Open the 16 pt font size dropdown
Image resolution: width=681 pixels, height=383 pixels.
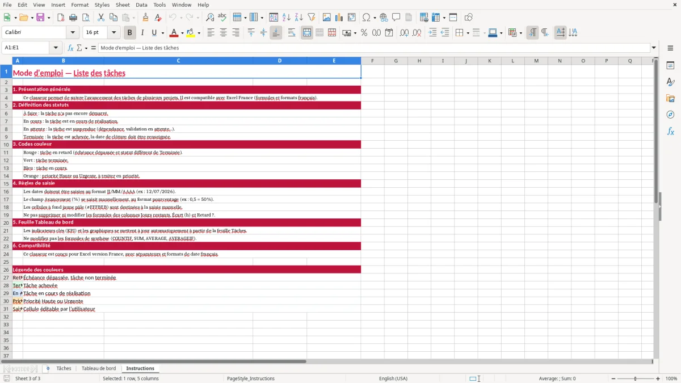point(113,33)
